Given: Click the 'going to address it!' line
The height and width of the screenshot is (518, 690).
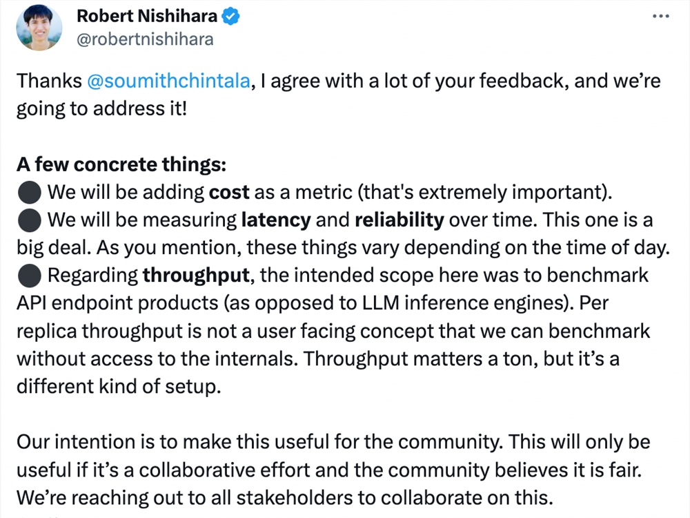Looking at the screenshot, I should pos(101,109).
